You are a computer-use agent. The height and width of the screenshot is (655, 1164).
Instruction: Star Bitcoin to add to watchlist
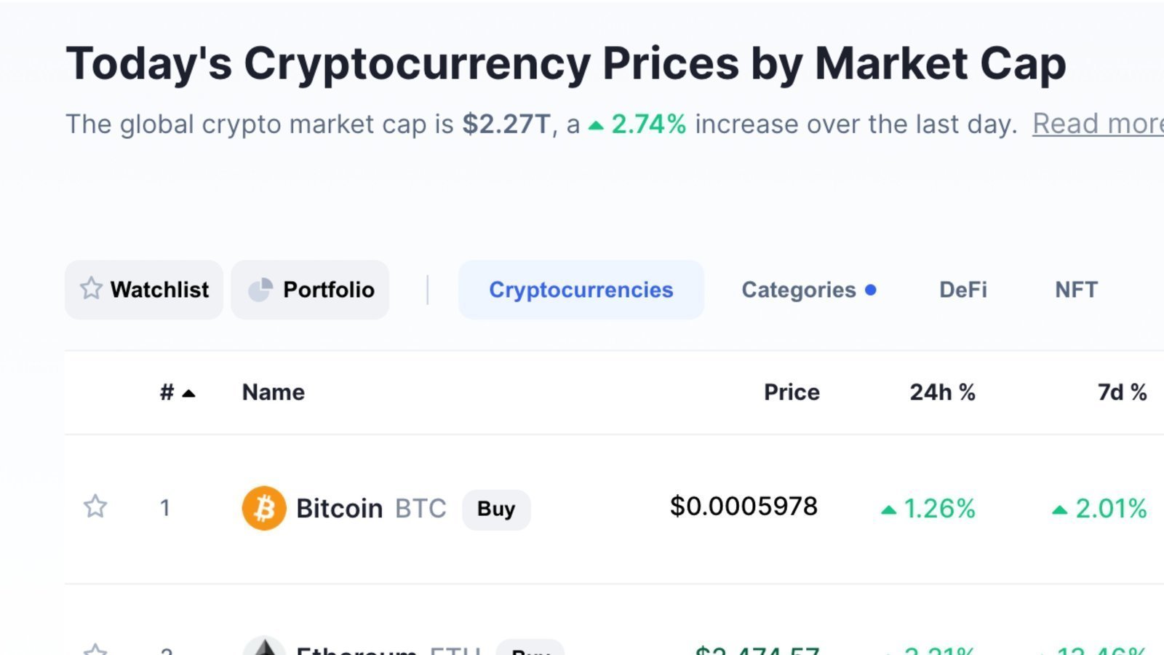[95, 507]
